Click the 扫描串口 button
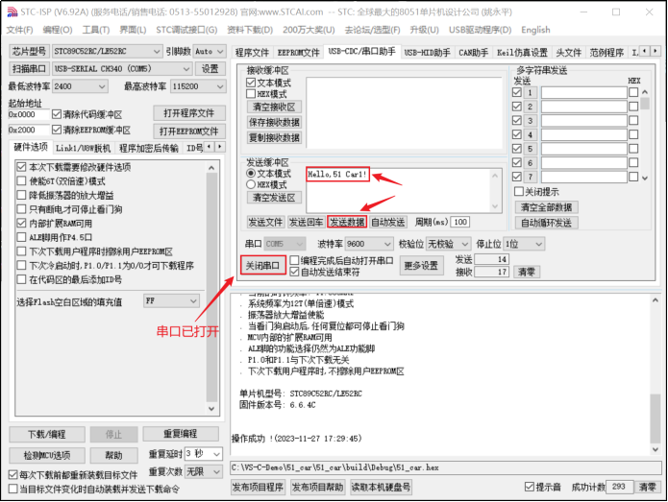Image resolution: width=668 pixels, height=502 pixels. pos(29,68)
